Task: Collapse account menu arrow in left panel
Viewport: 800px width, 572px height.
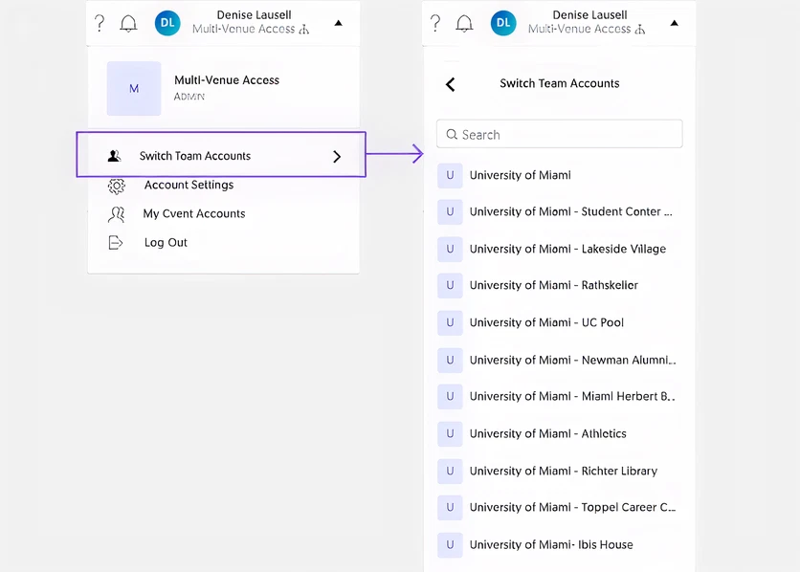Action: (338, 23)
